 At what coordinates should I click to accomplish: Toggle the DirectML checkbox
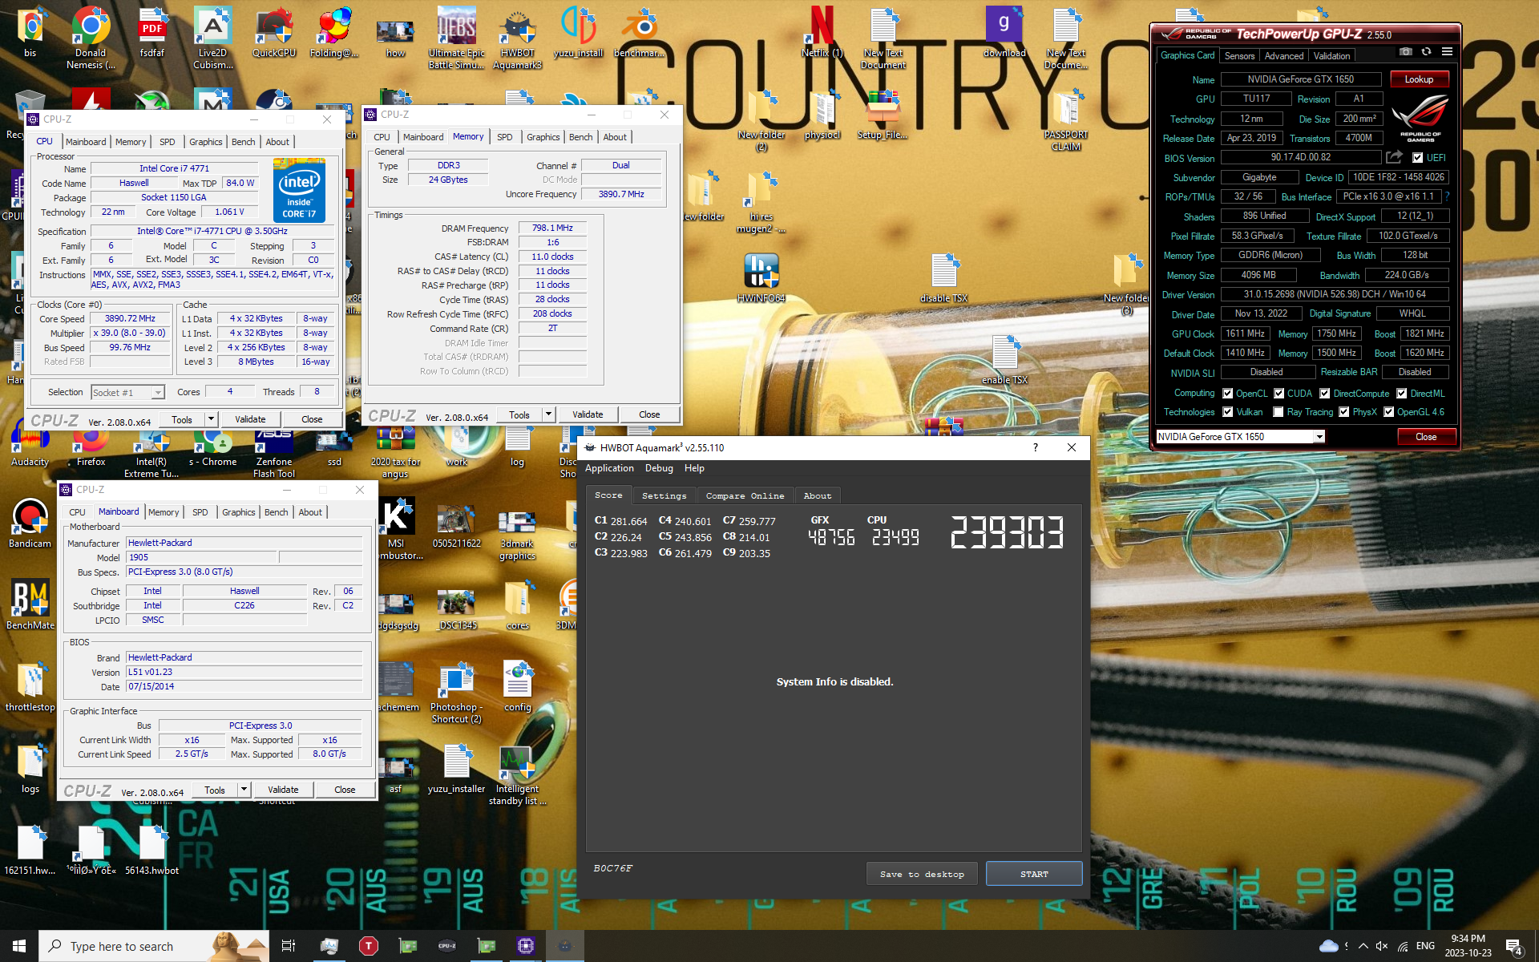tap(1402, 394)
